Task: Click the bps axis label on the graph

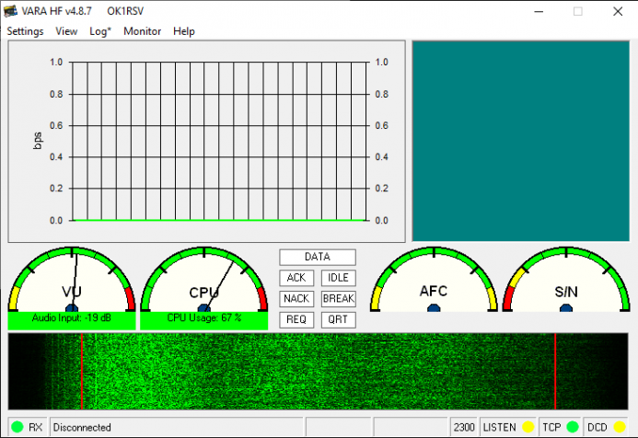Action: (x=37, y=141)
